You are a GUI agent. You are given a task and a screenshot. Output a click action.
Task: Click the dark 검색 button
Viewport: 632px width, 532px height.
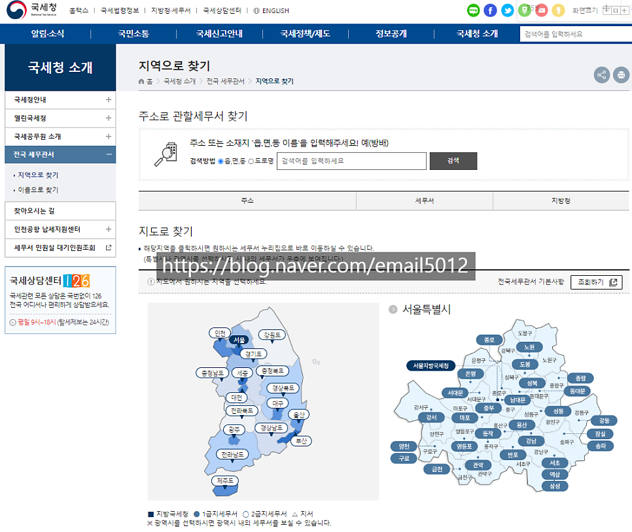453,161
